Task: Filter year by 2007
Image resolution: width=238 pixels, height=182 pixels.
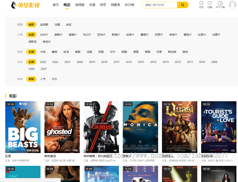Action: [44, 69]
